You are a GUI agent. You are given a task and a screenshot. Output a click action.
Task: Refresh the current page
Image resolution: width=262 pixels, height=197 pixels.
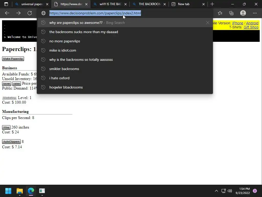coord(30,13)
